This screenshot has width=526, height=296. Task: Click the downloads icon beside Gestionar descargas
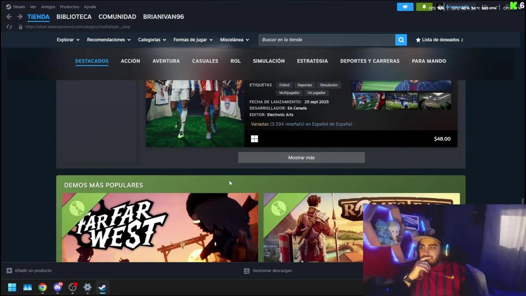(247, 271)
